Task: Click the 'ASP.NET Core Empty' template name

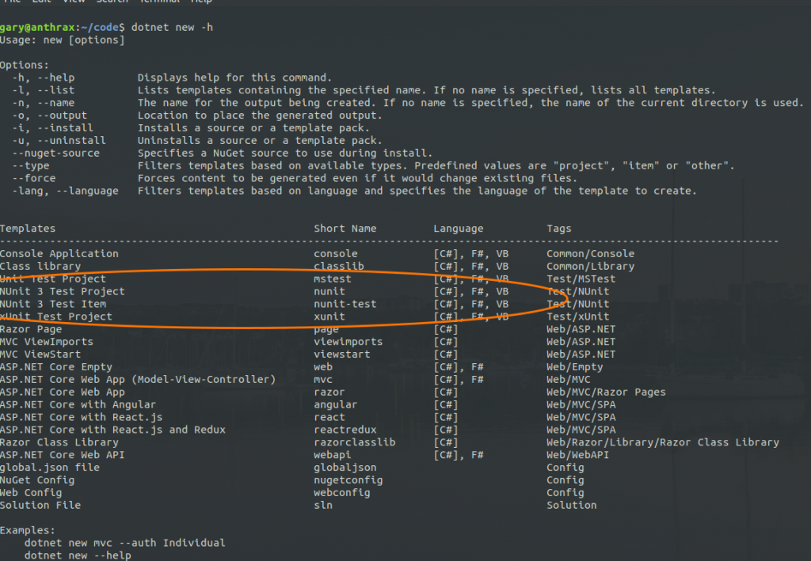Action: pos(56,367)
